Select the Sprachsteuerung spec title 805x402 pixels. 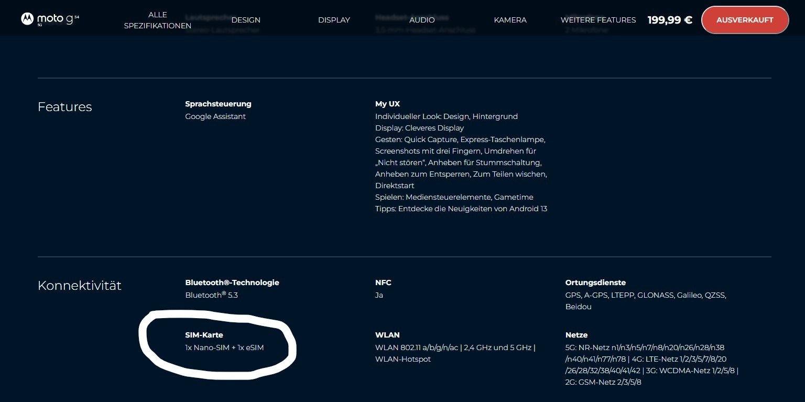218,104
